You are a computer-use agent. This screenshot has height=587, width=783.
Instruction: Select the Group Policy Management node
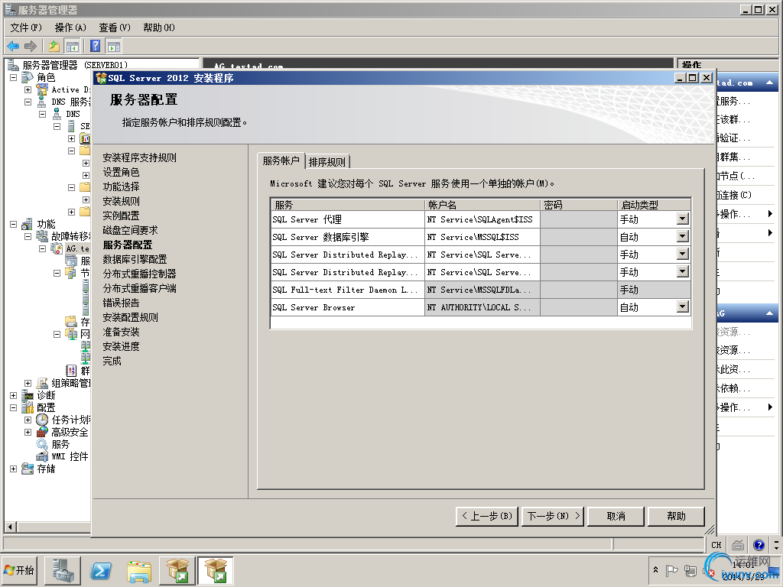pos(71,383)
